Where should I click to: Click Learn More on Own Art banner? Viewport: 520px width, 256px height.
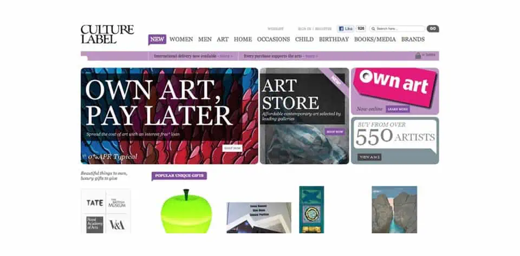(x=398, y=109)
